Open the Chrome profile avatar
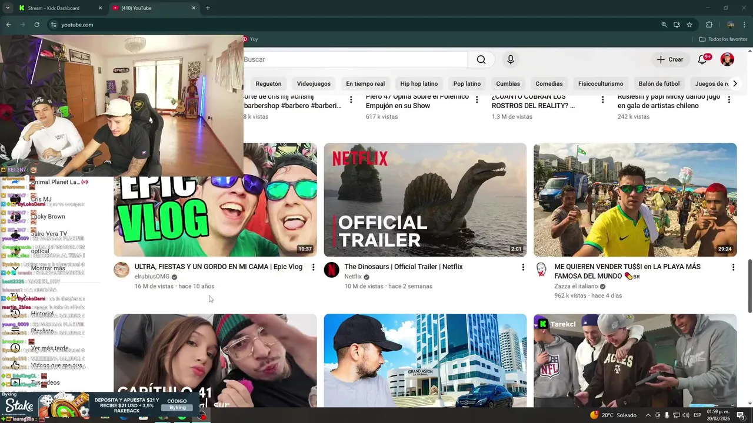 tap(730, 25)
